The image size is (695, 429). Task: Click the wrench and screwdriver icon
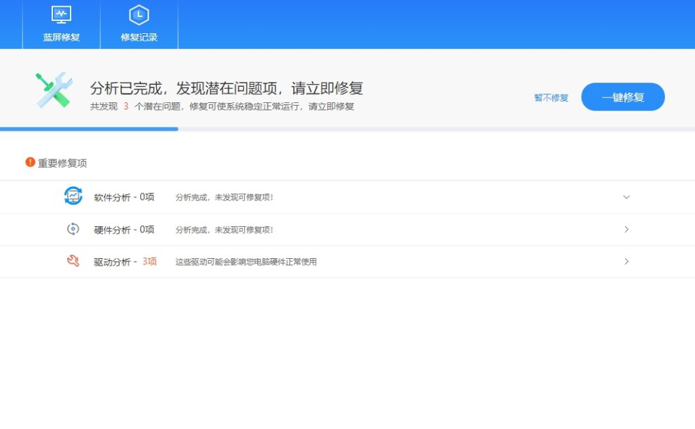(54, 90)
